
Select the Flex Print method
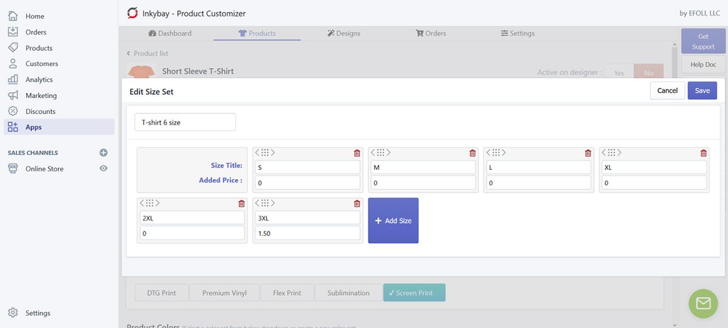[287, 293]
